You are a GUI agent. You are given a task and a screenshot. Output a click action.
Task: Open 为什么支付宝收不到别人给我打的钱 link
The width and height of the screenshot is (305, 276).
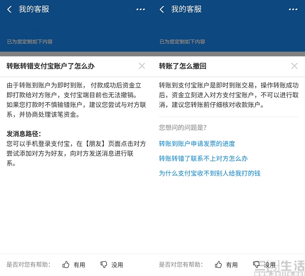tap(209, 173)
